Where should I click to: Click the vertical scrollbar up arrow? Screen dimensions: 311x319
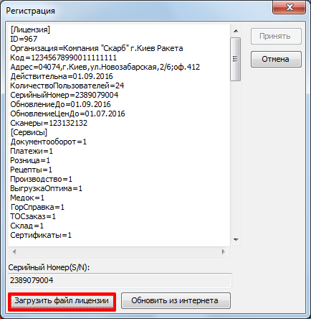pyautogui.click(x=236, y=31)
